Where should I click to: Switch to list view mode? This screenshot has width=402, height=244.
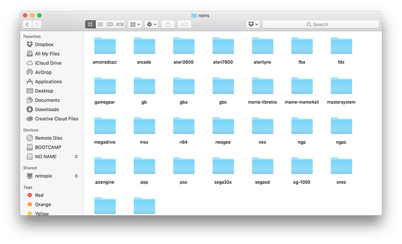click(100, 24)
